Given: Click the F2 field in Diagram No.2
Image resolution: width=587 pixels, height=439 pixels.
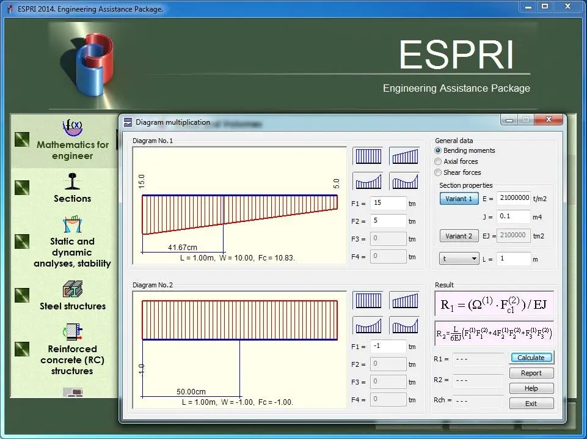Looking at the screenshot, I should (388, 364).
